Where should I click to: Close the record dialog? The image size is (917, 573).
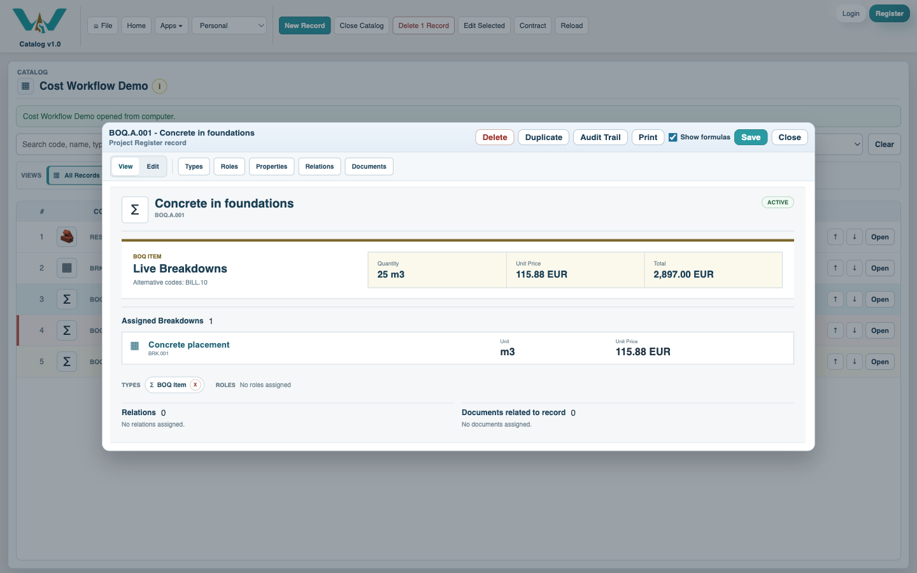pos(790,138)
